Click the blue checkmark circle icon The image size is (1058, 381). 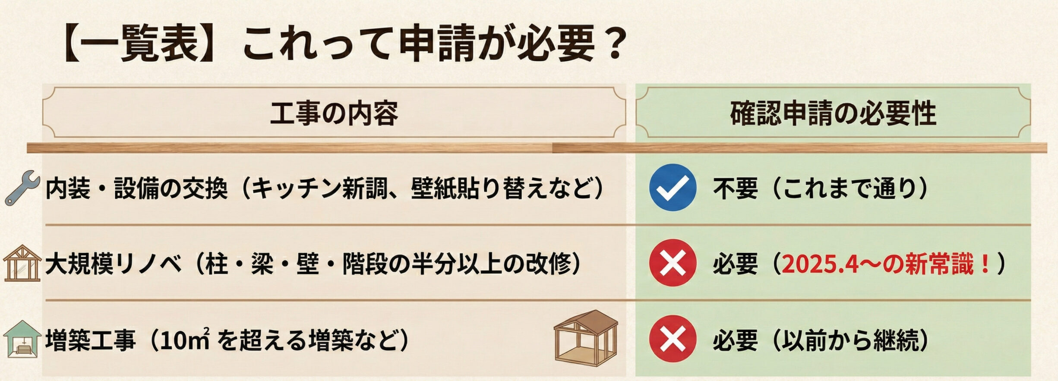(673, 188)
